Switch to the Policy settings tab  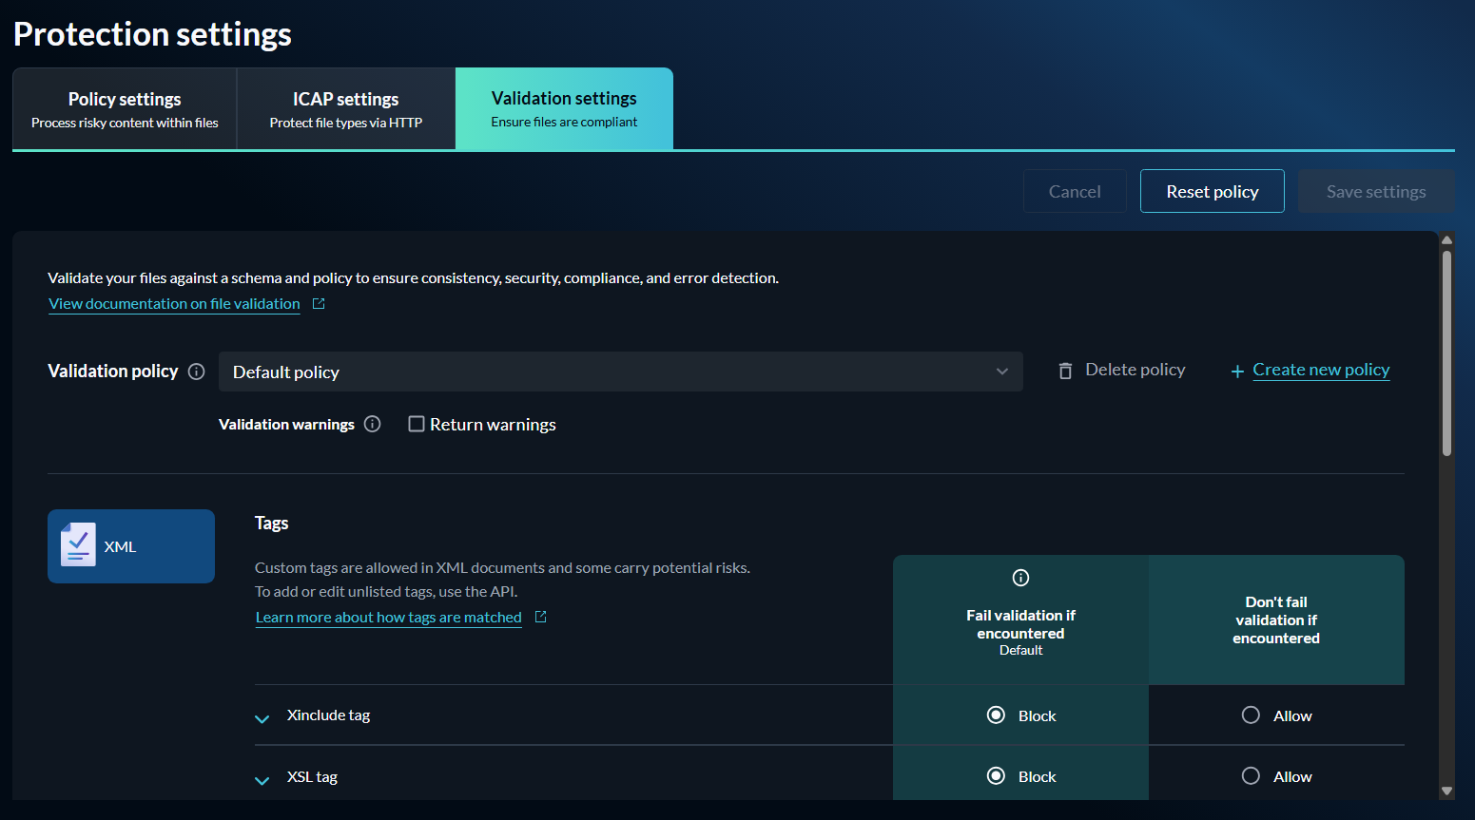(x=124, y=107)
